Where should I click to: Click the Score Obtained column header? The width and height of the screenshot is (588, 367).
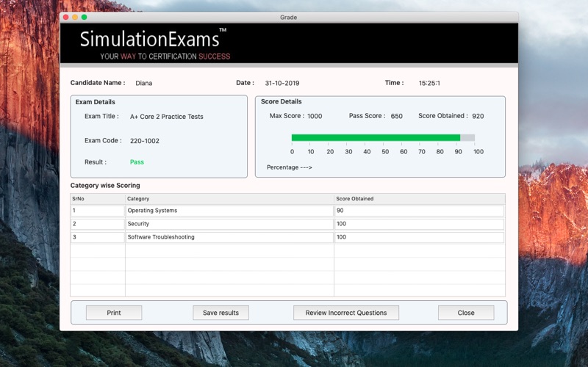(419, 199)
